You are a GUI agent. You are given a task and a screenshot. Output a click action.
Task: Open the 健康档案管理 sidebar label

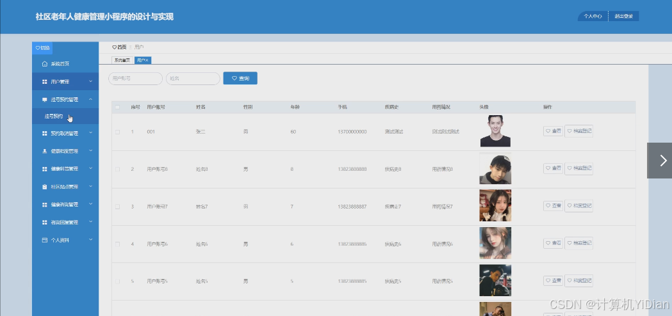[x=64, y=151]
